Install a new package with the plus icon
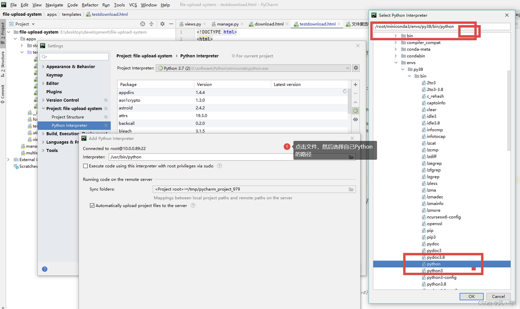Image resolution: width=520 pixels, height=309 pixels. [x=355, y=84]
